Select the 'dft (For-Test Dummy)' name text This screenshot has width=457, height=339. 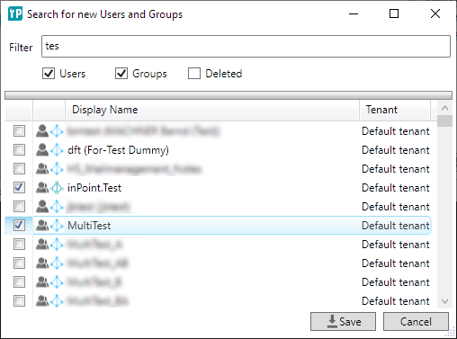click(x=118, y=150)
